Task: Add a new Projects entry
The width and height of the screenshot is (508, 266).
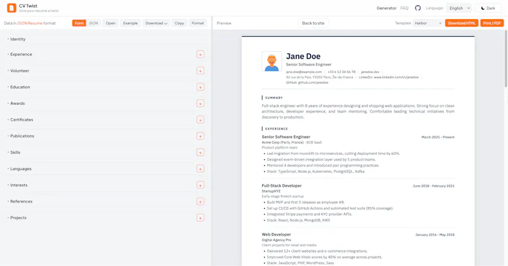Action: click(200, 218)
